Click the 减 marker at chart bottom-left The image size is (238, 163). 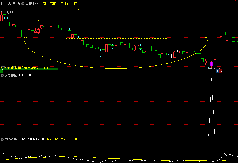(2, 71)
